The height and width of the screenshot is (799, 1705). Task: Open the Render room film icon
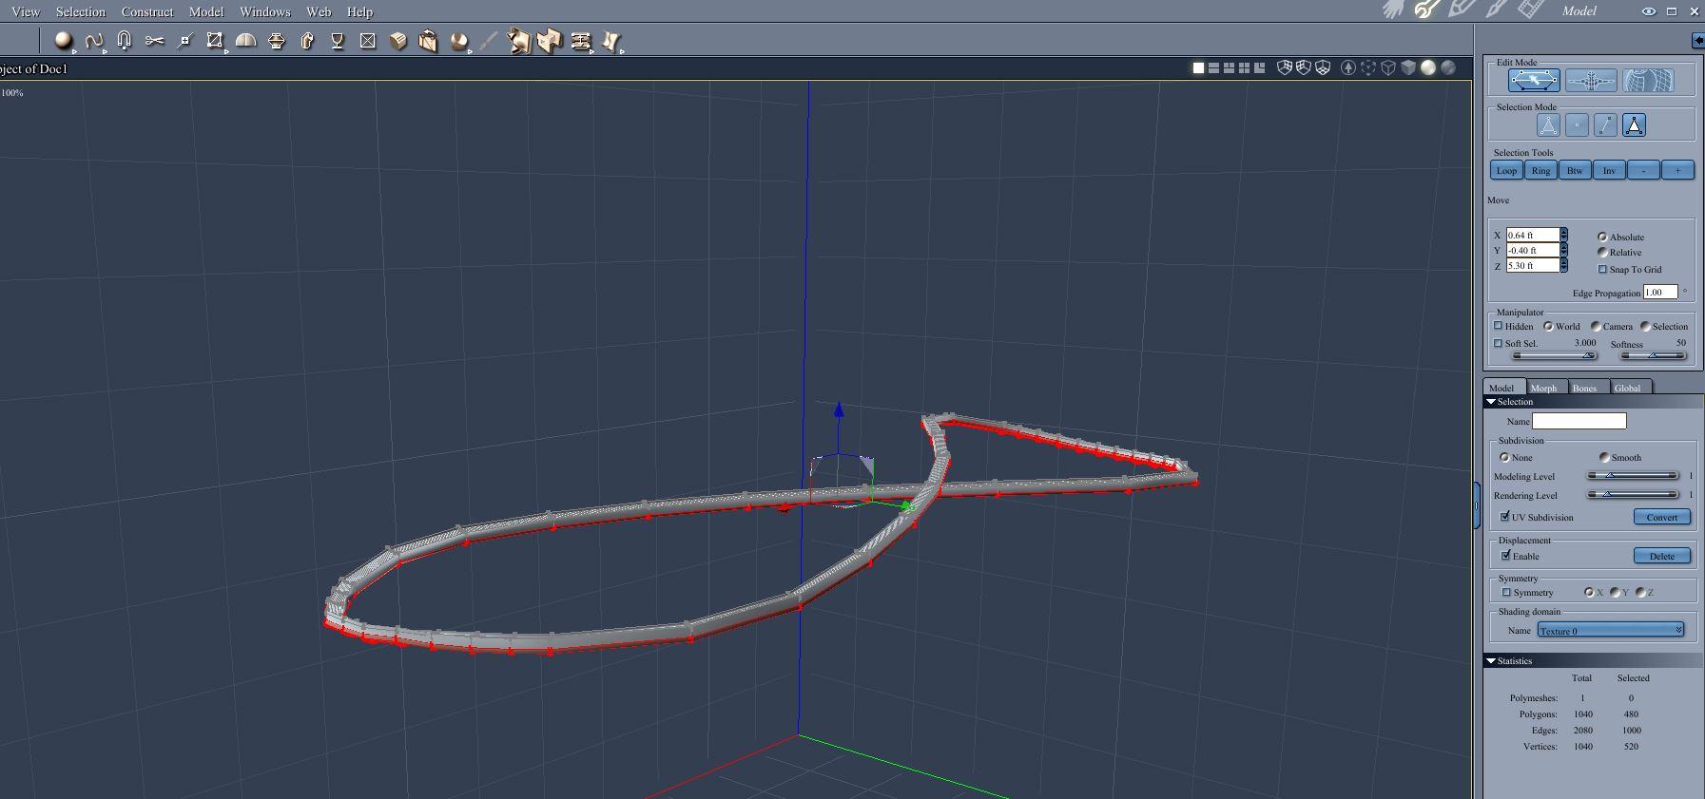pos(1530,10)
